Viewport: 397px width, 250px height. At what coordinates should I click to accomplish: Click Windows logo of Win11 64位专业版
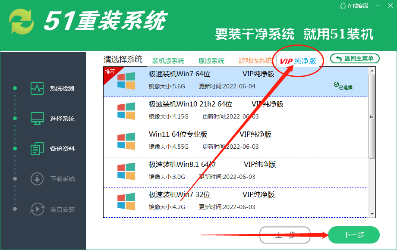[x=126, y=141]
